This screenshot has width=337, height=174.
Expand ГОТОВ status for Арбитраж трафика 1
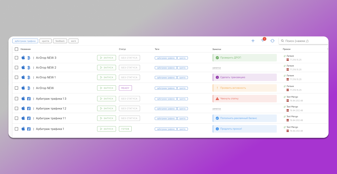click(125, 129)
